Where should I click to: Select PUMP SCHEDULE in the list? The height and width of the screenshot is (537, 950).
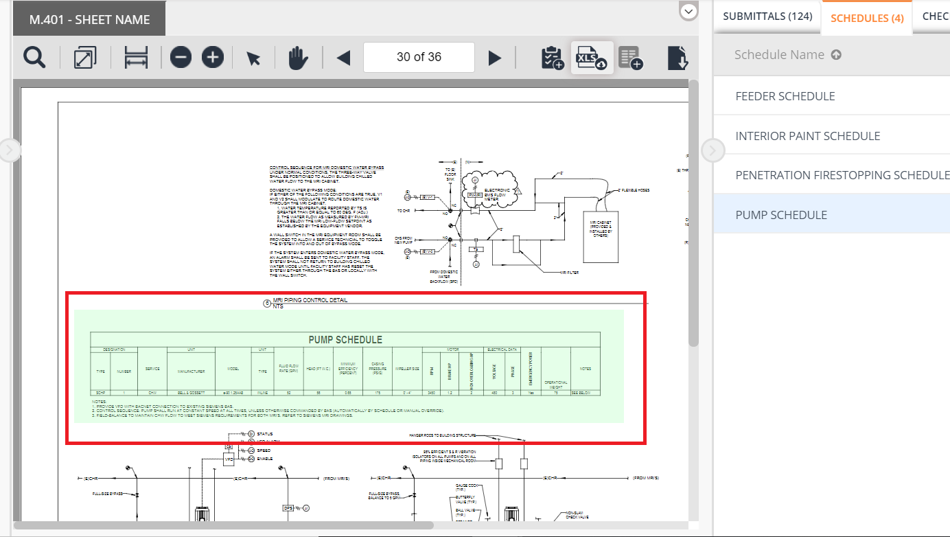point(832,215)
